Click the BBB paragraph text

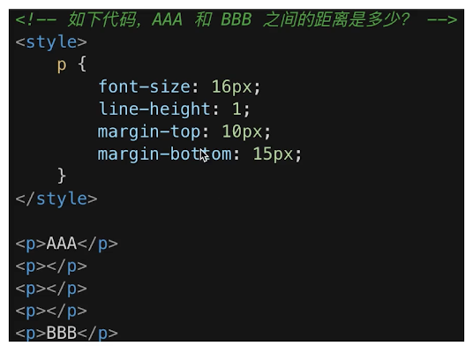tap(62, 333)
